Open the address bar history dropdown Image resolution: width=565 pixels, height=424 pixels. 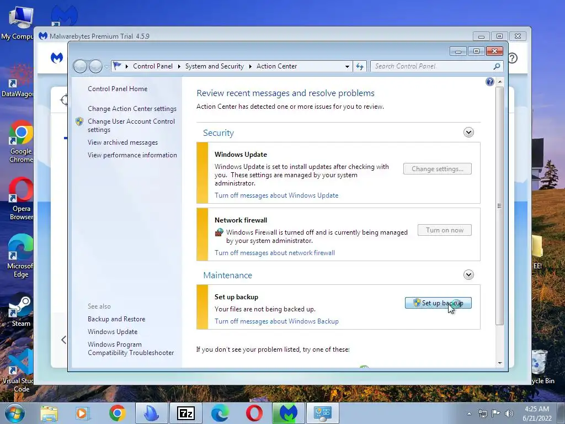pos(347,66)
